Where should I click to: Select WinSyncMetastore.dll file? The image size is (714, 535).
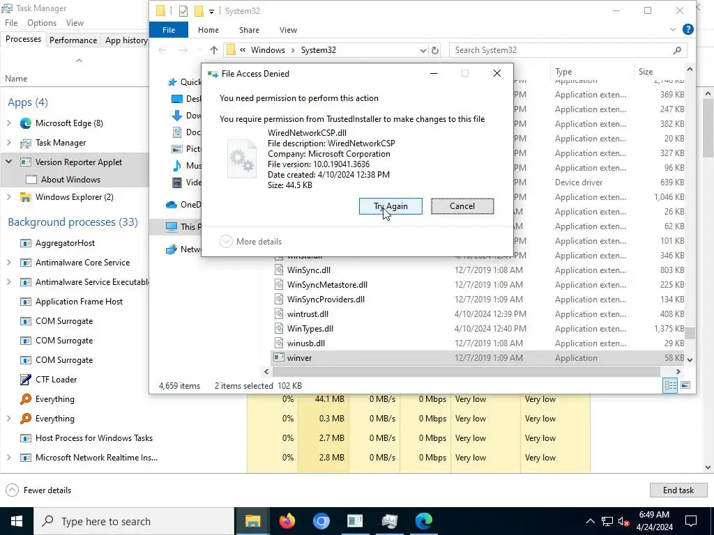[327, 285]
